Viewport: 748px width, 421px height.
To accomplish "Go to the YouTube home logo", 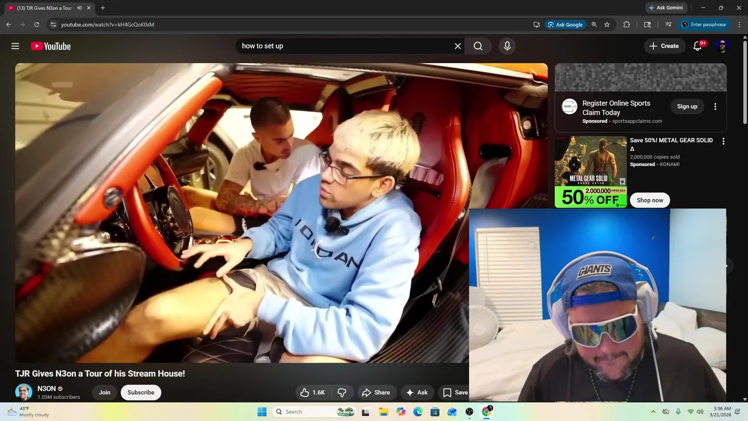I will [x=51, y=46].
